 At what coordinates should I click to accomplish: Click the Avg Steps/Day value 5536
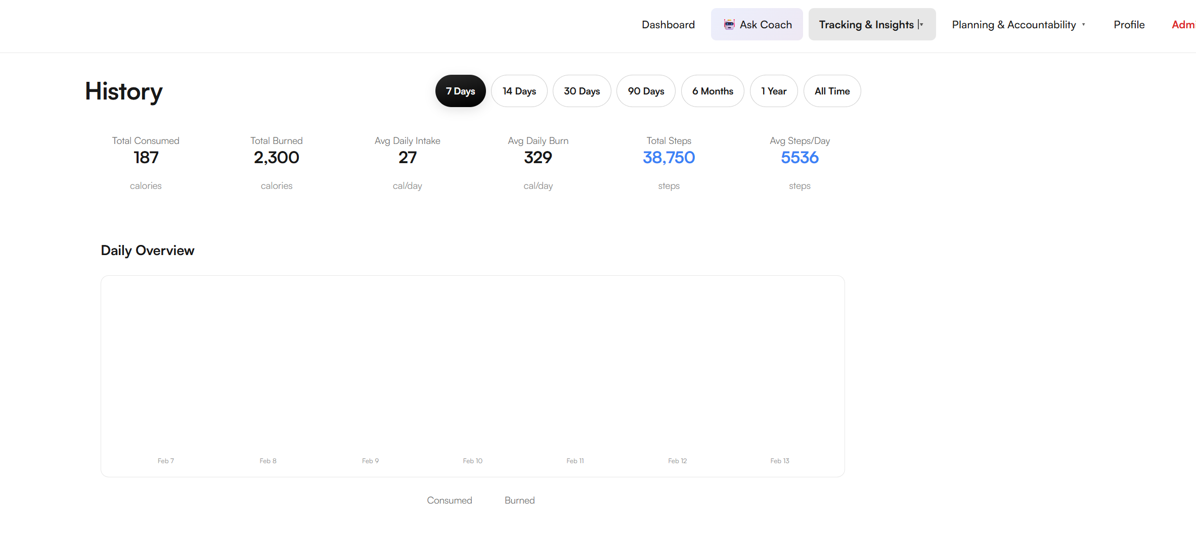(800, 158)
